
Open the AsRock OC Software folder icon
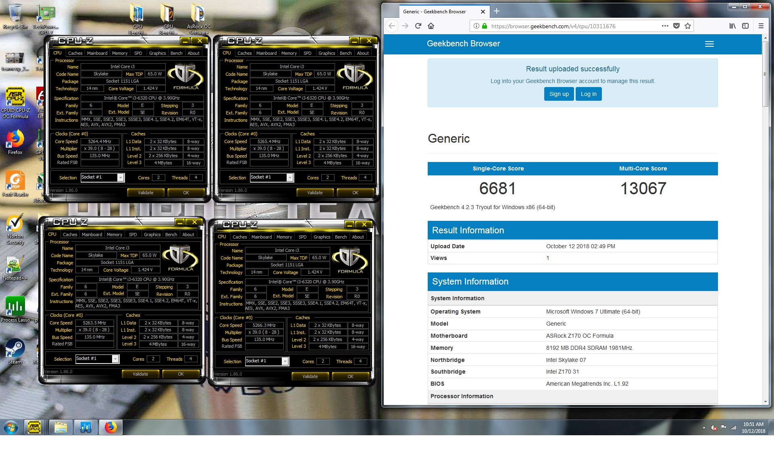tap(198, 19)
